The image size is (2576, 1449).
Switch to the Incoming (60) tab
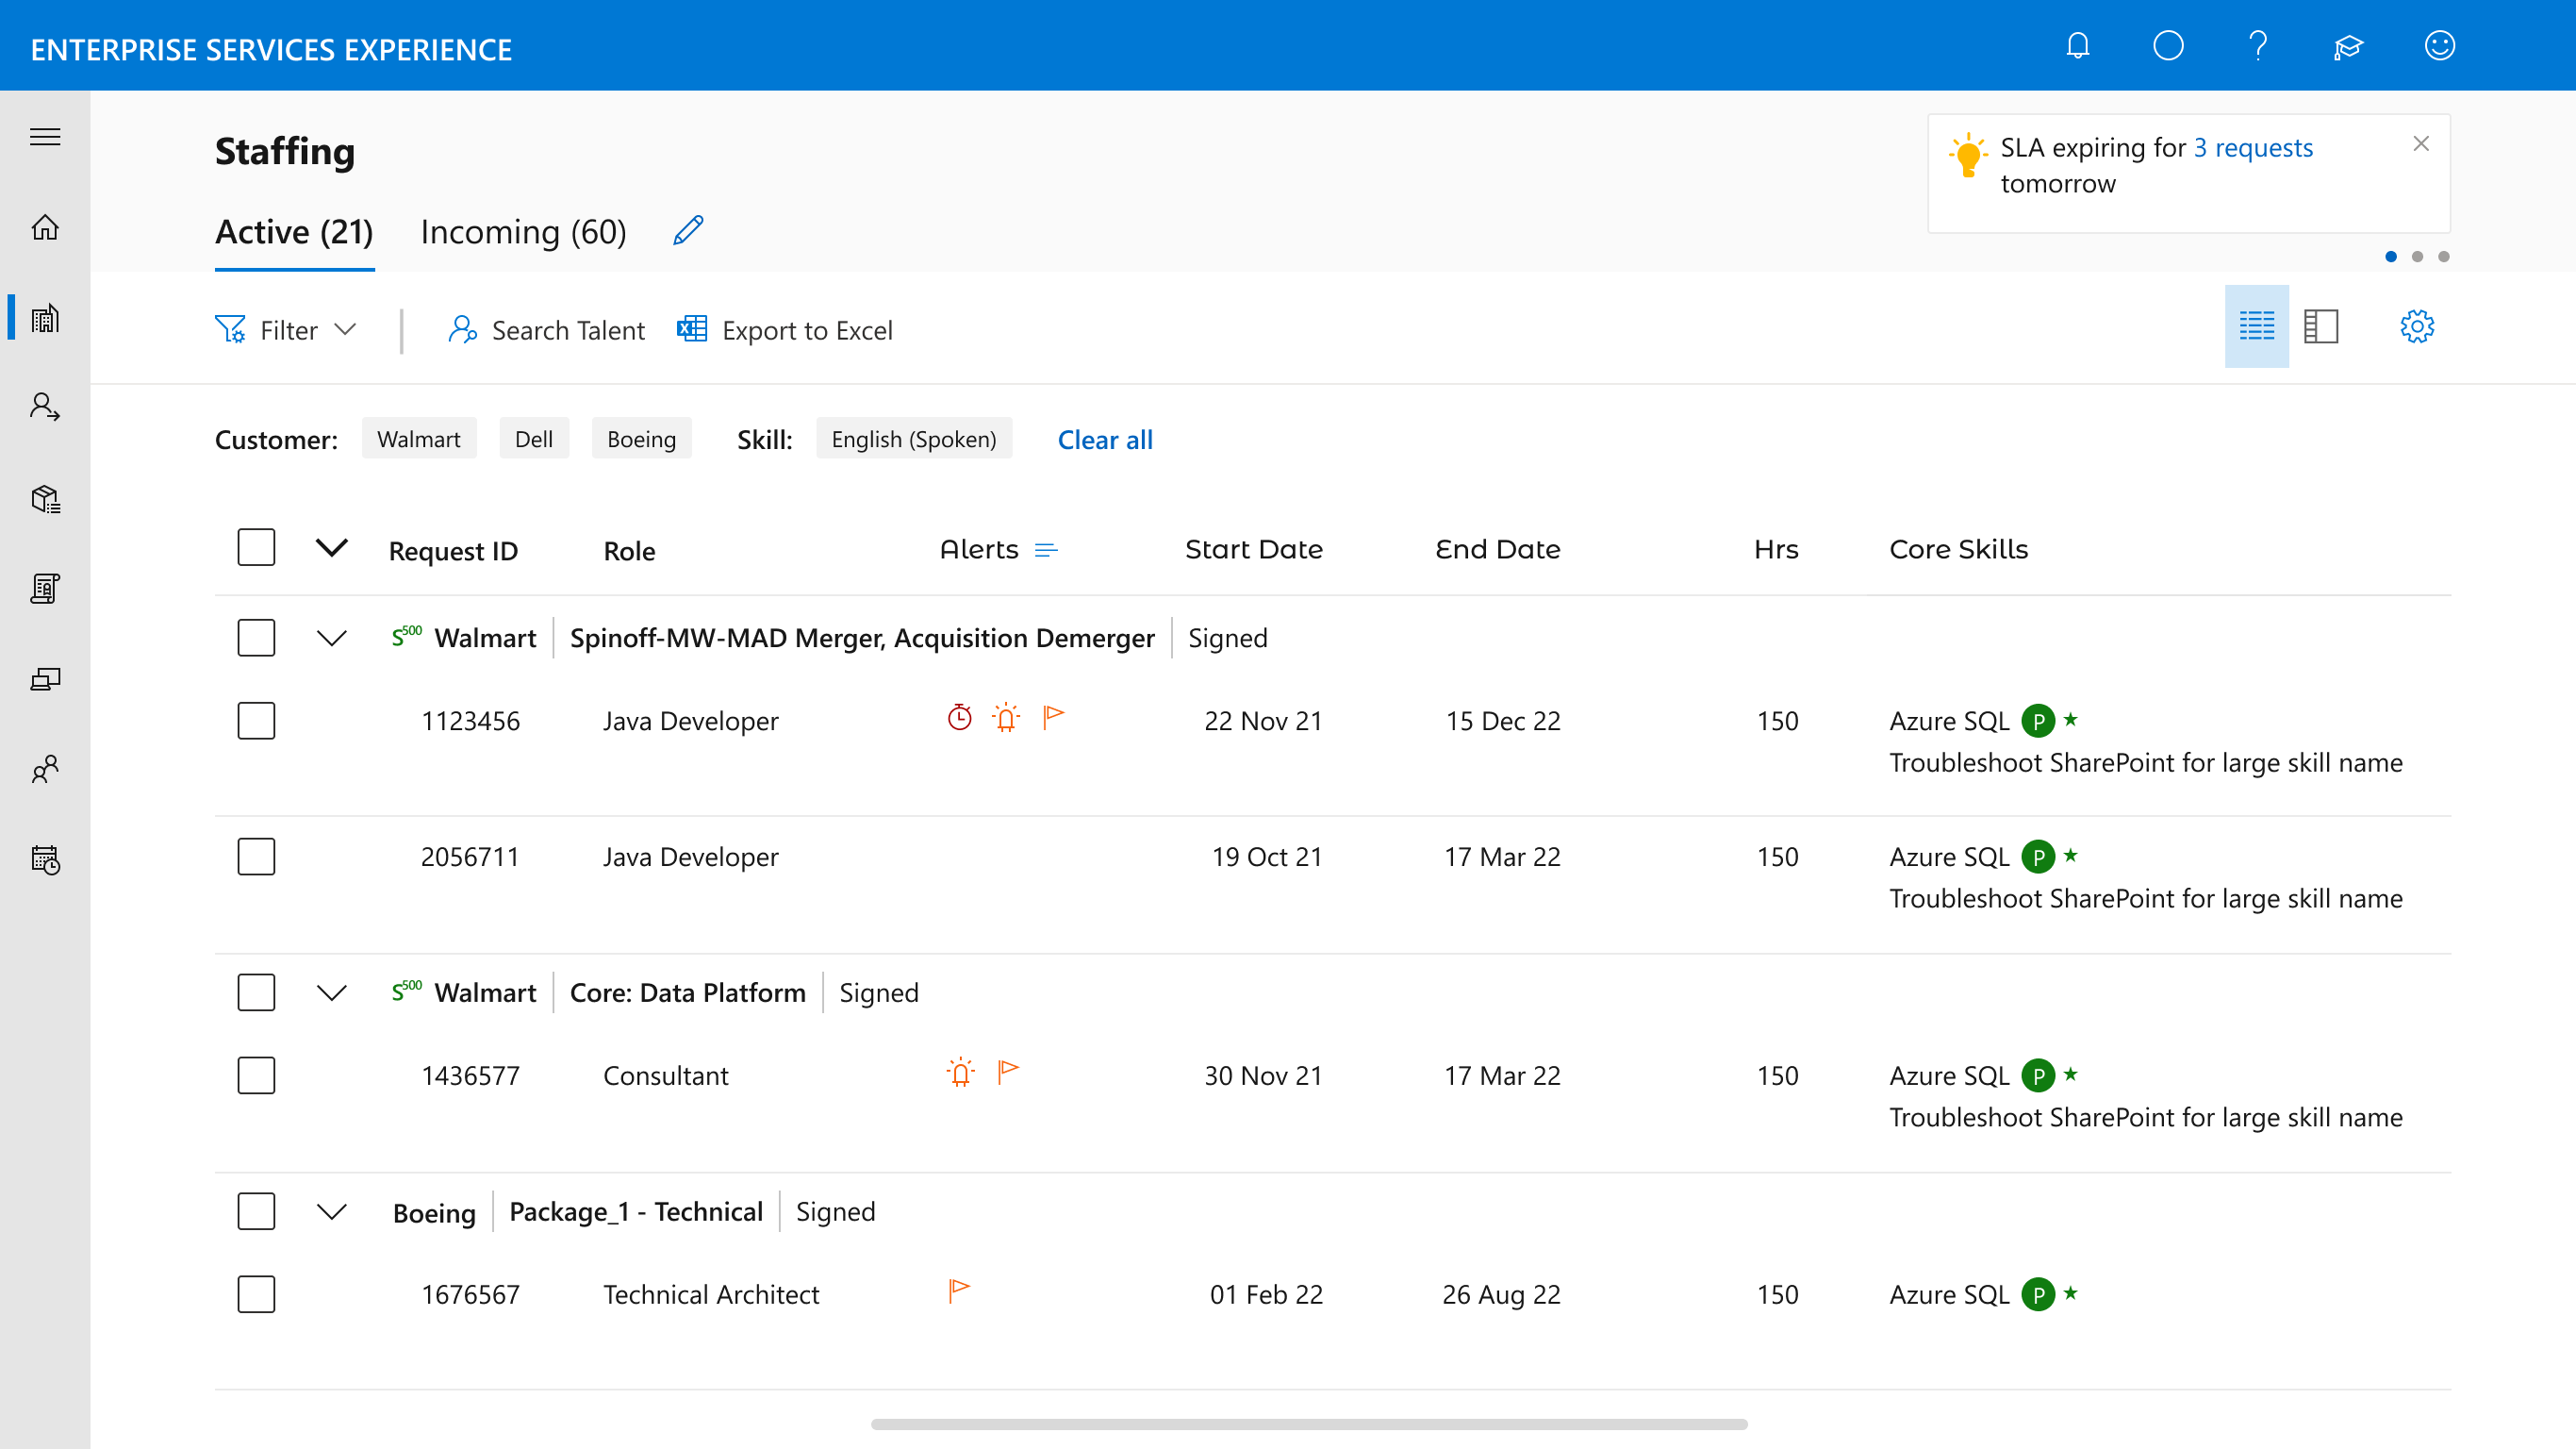(523, 232)
